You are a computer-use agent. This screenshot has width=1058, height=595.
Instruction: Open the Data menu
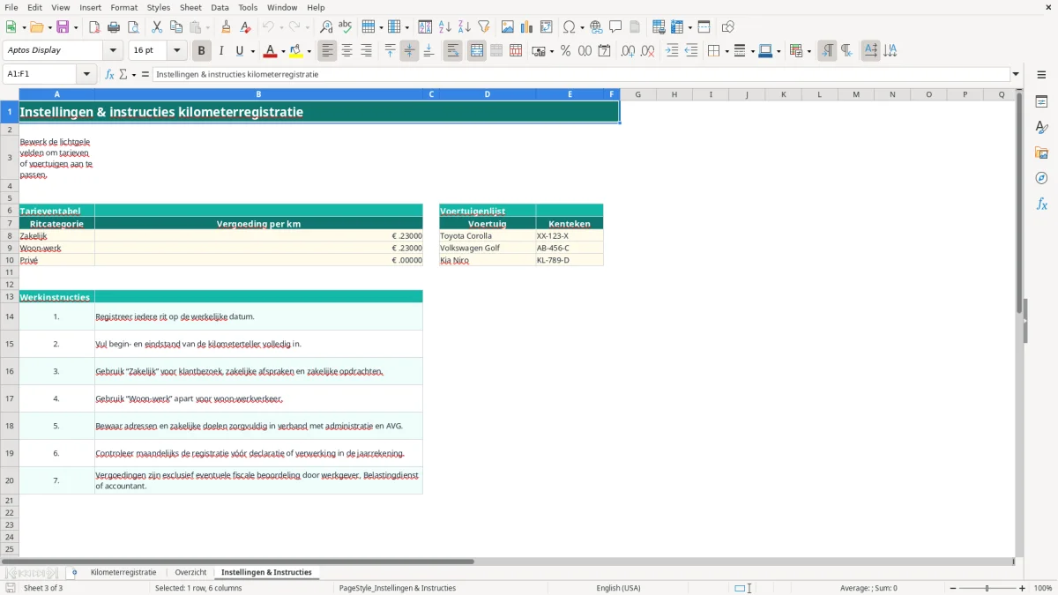pyautogui.click(x=220, y=7)
